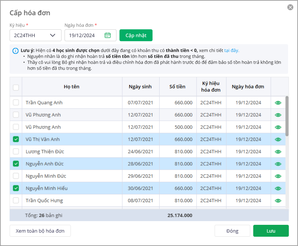Click eye icon for Nguyễn Anh Đức

pos(278,164)
